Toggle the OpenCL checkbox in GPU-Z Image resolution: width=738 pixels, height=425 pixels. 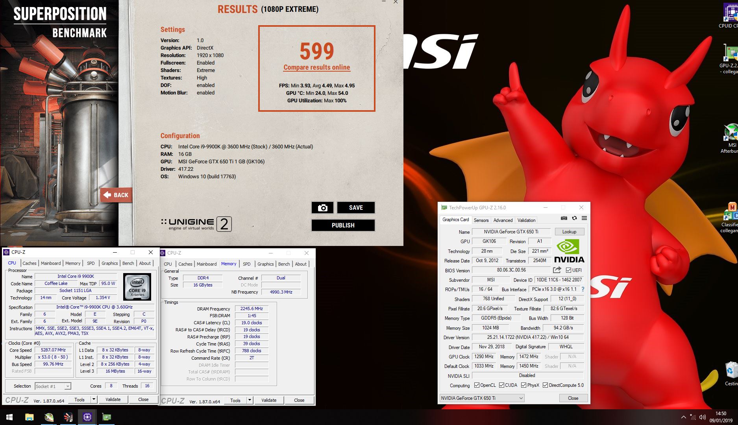coord(477,385)
